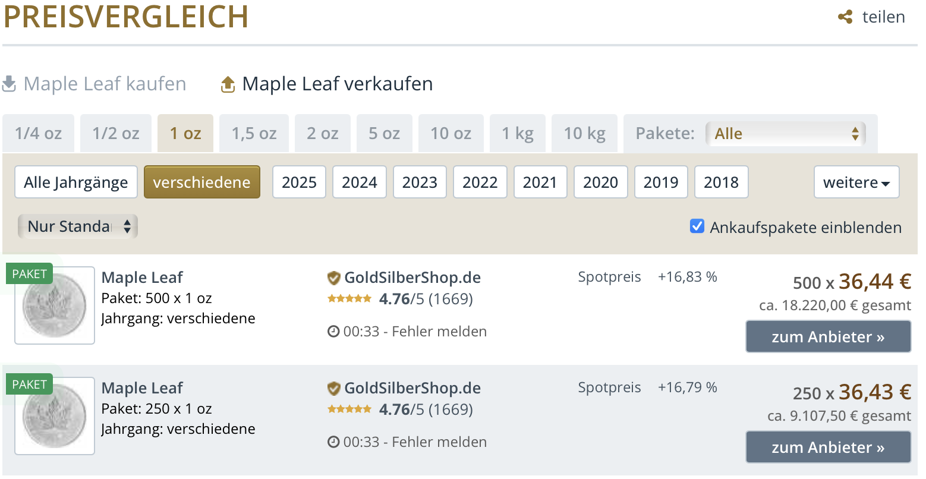Filter by year 2023
Image resolution: width=926 pixels, height=479 pixels.
(420, 182)
